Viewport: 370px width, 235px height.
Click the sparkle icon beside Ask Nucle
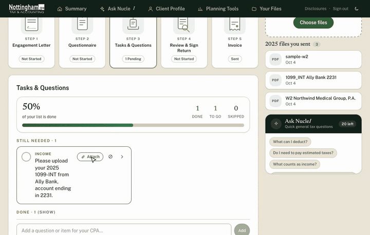pos(102,9)
